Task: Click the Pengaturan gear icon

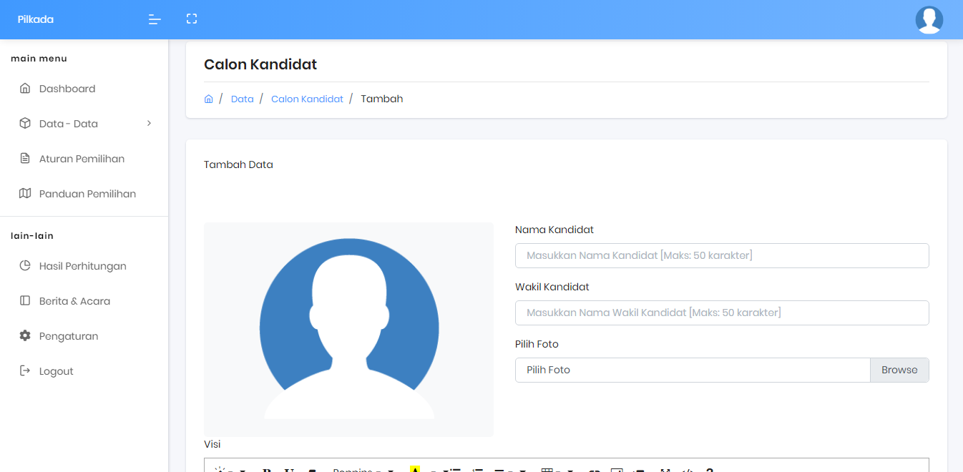Action: coord(25,336)
